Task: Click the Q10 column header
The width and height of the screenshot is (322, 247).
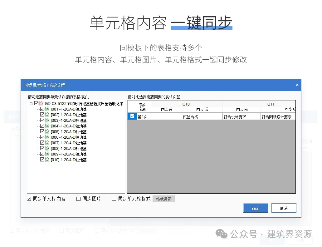Action: coord(187,104)
